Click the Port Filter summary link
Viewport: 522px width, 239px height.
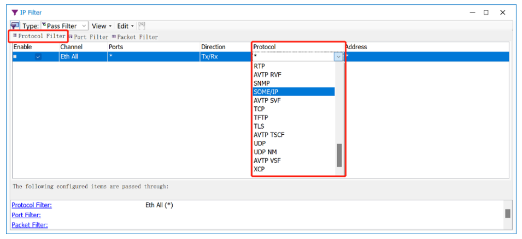[x=26, y=215]
